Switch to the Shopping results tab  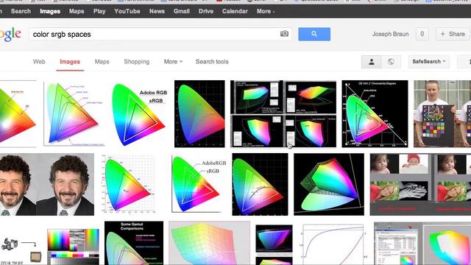(136, 62)
